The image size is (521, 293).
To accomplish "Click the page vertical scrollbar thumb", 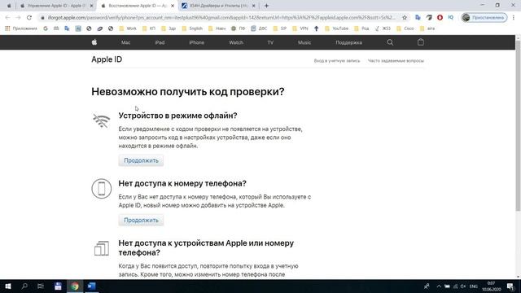I will (518, 125).
